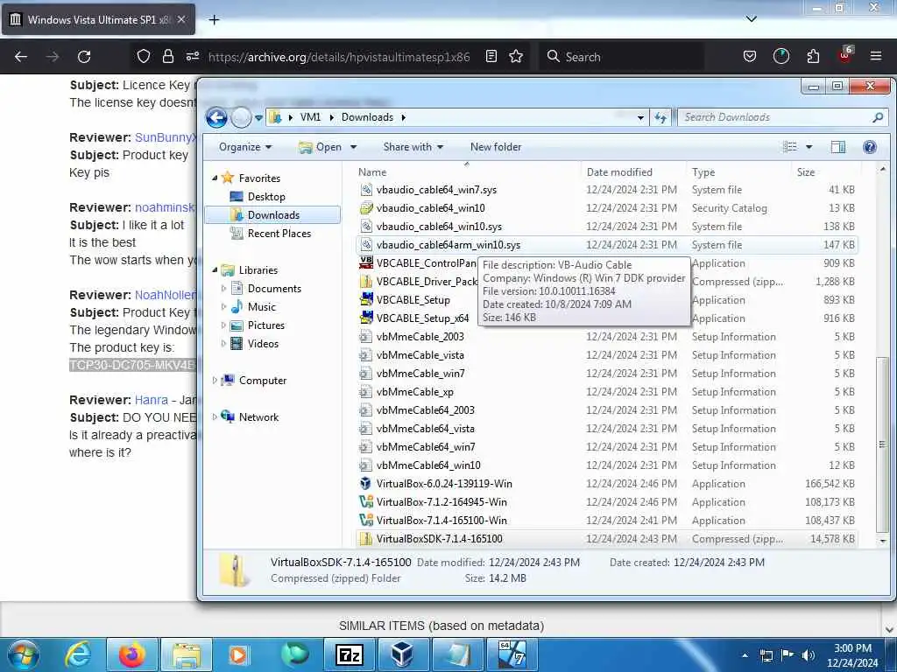The height and width of the screenshot is (672, 897).
Task: Click the file list vertical scrollbar
Action: (883, 444)
